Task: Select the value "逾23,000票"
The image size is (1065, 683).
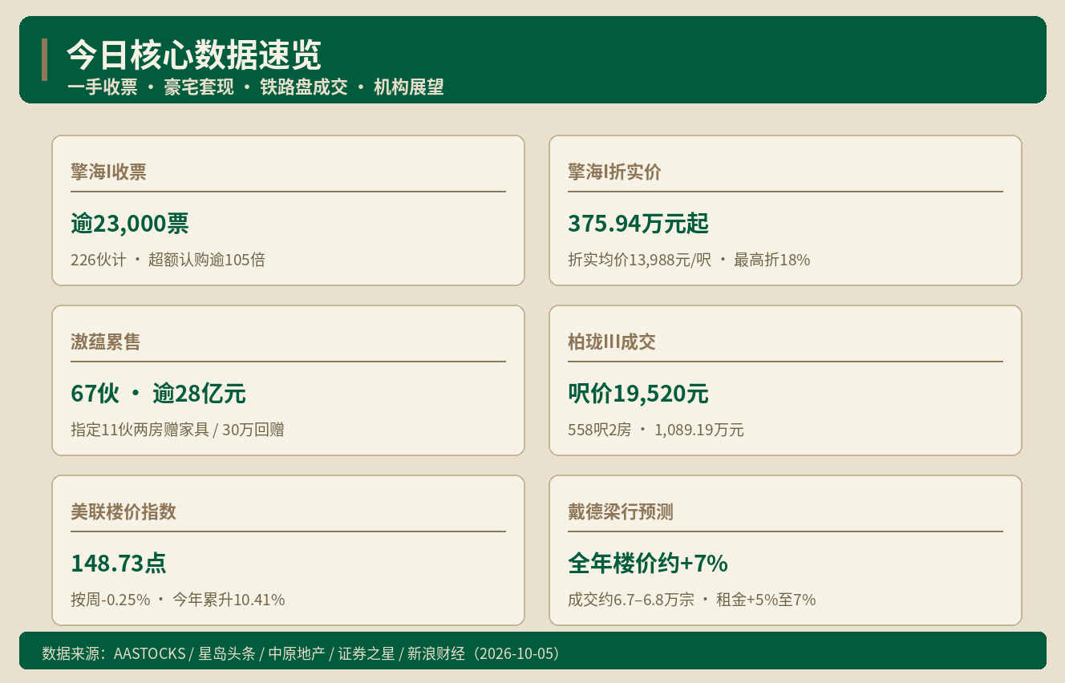Action: [x=130, y=224]
